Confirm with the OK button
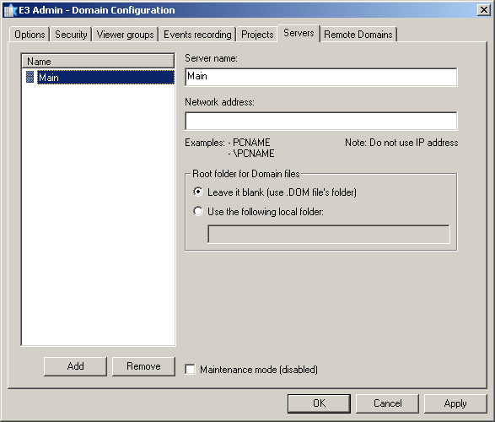The image size is (495, 422). coord(319,403)
